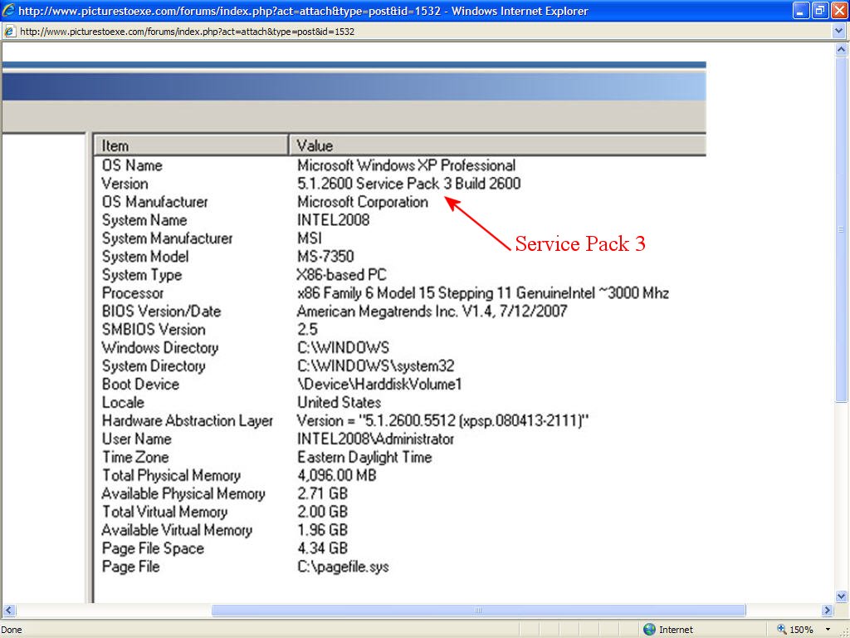Select the System Model label

[x=145, y=256]
